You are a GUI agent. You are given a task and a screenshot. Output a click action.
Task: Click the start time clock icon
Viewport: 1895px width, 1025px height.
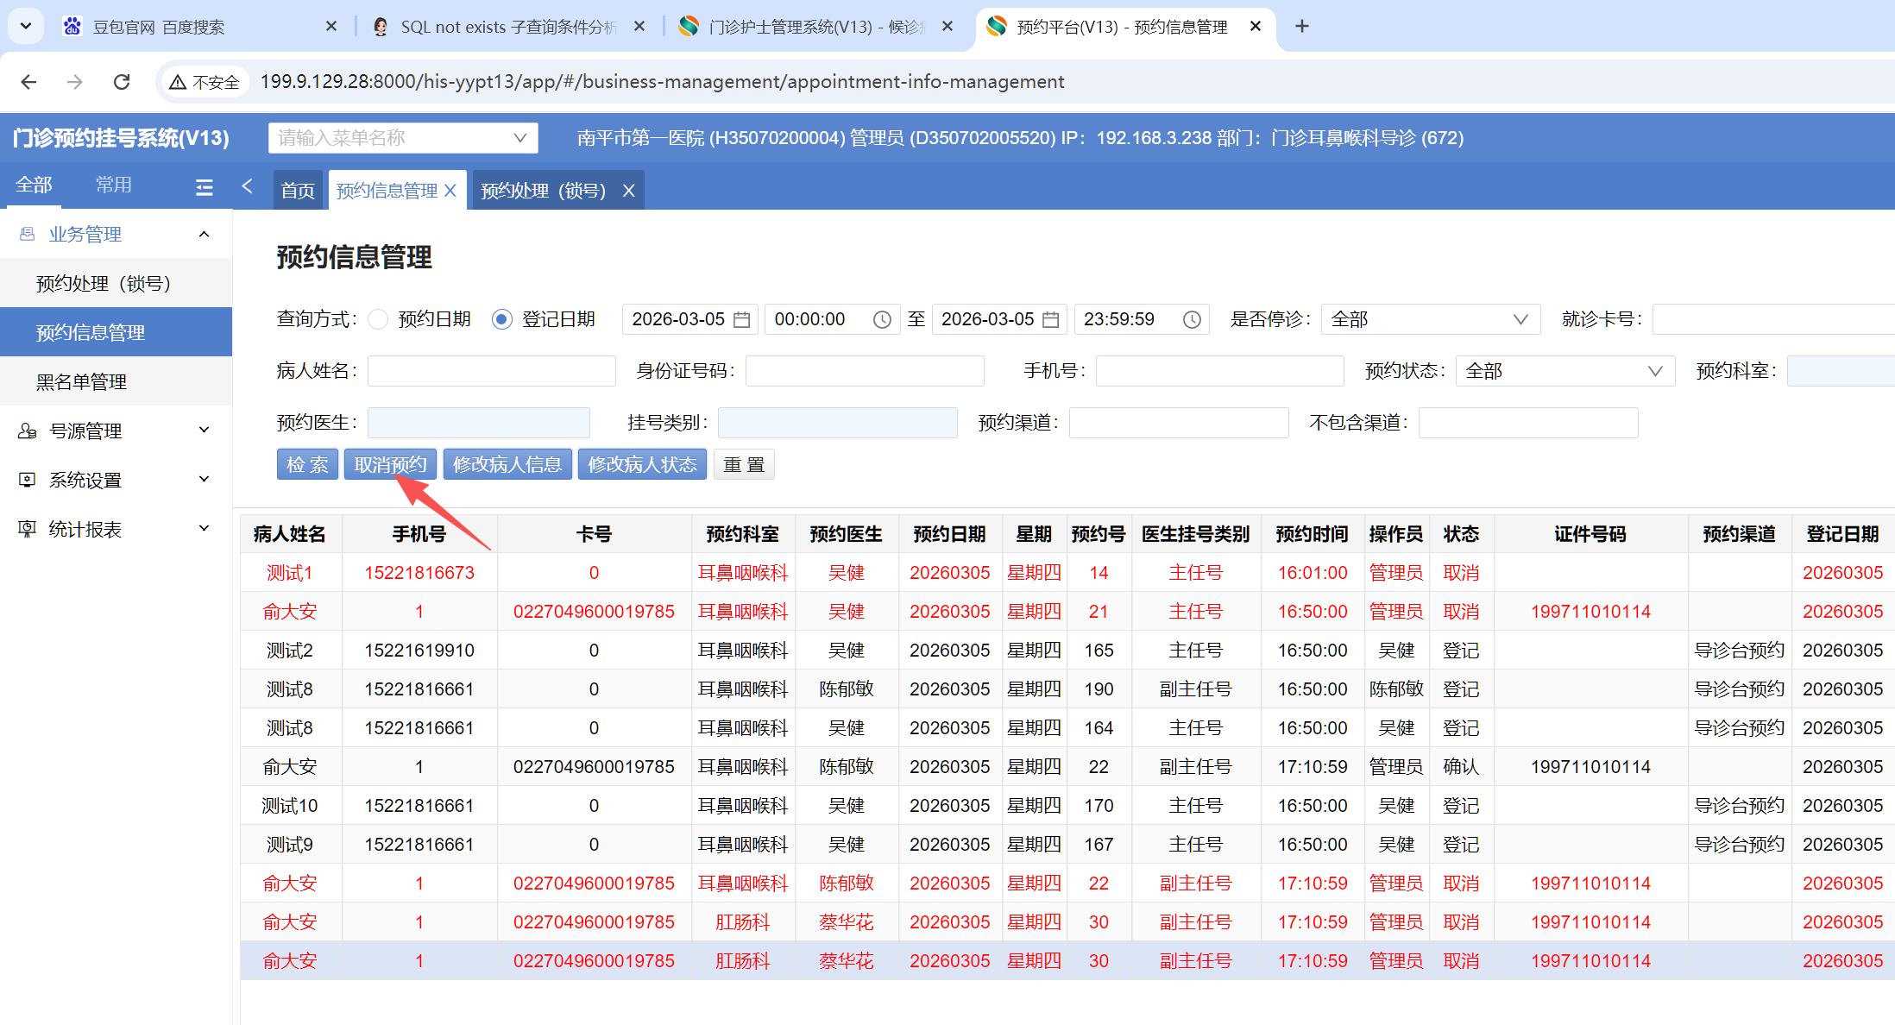tap(882, 320)
